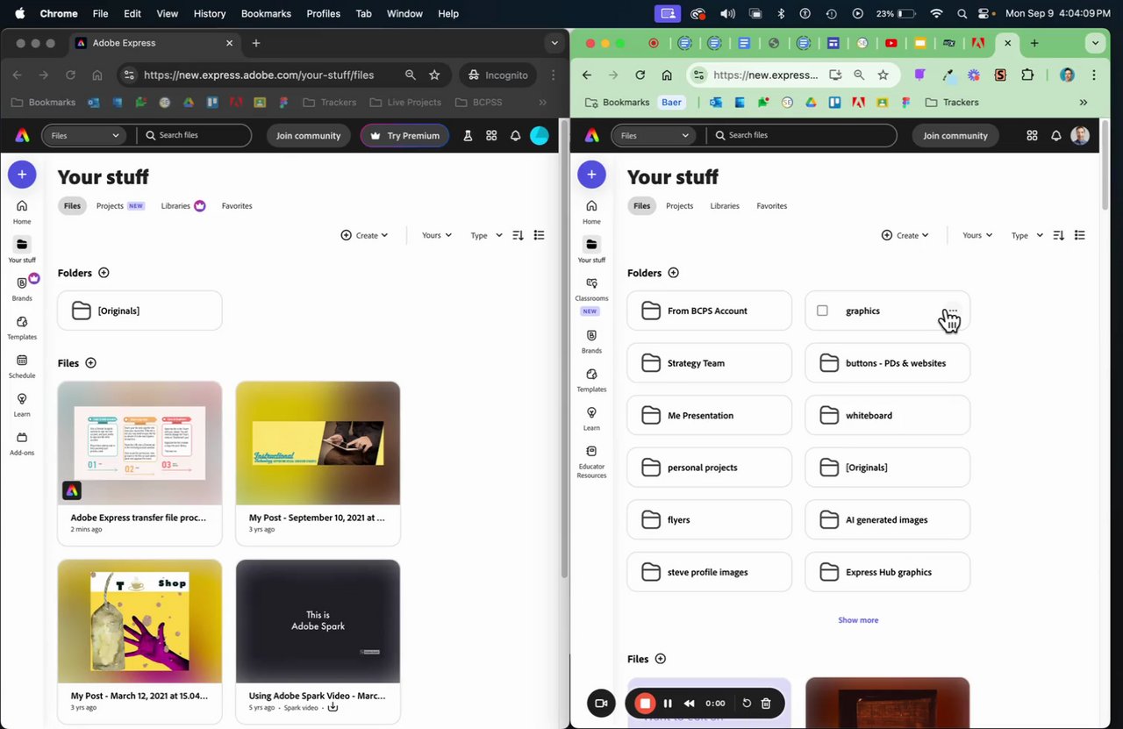Open more options for the graphics folder
The image size is (1123, 729).
(952, 311)
